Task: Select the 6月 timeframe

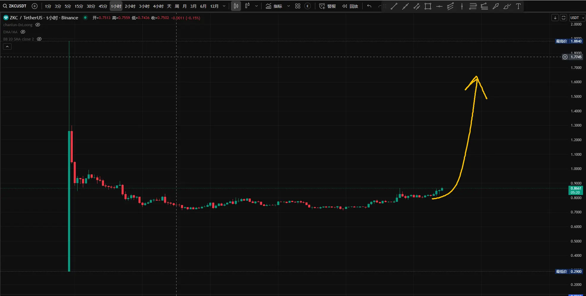Action: [203, 6]
